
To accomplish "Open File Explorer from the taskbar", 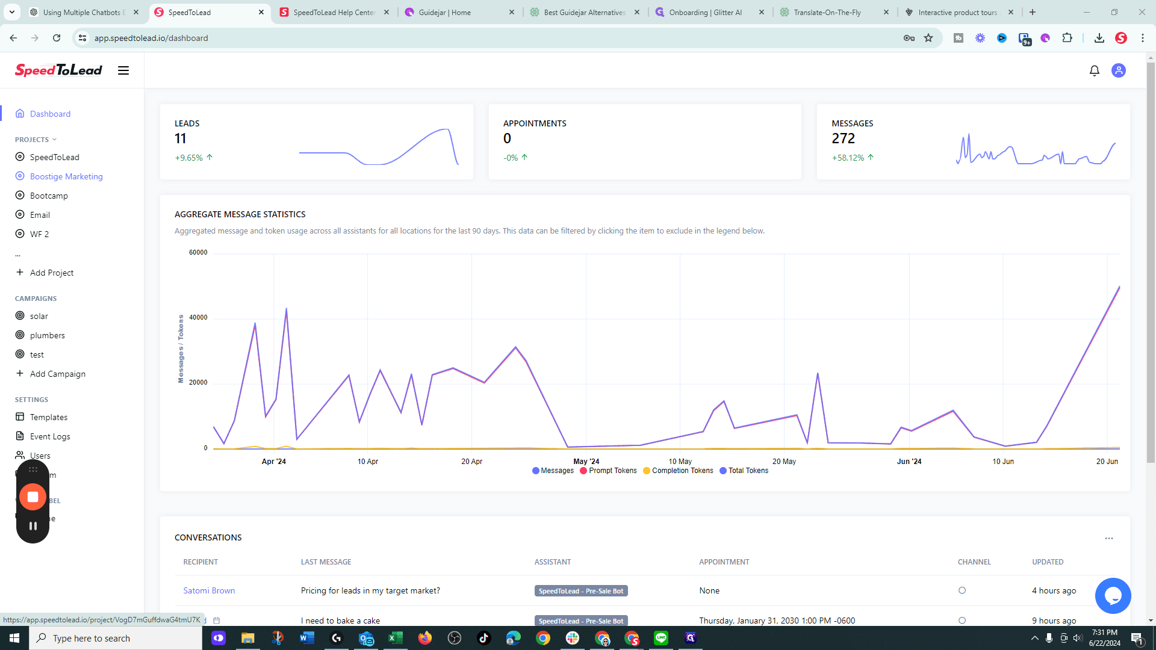I will tap(248, 638).
